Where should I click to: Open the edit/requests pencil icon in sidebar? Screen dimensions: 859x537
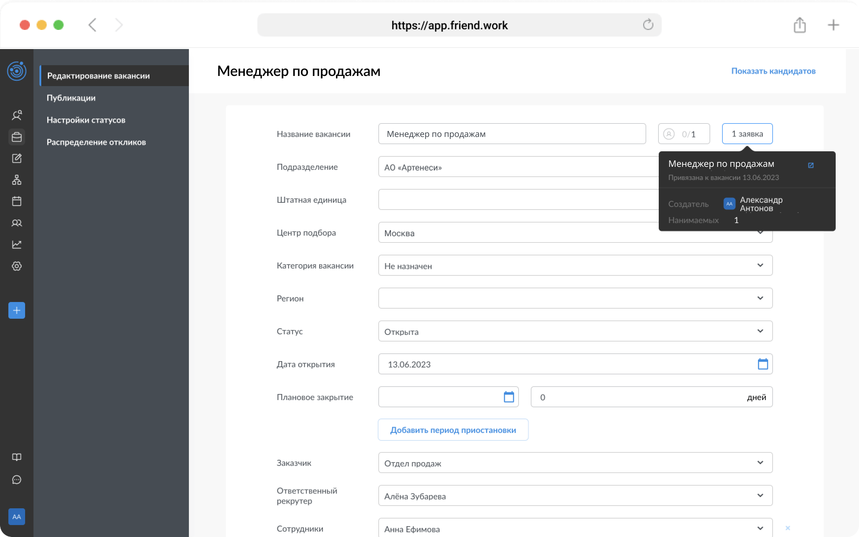17,158
